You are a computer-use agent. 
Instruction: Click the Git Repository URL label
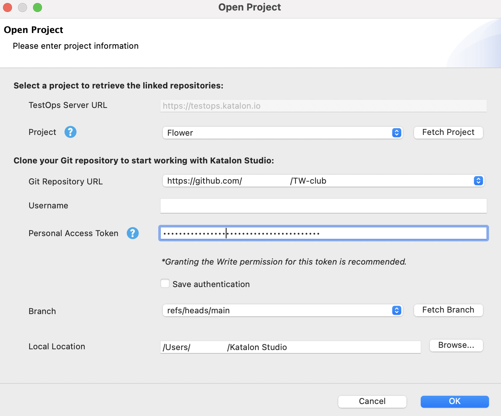[66, 181]
